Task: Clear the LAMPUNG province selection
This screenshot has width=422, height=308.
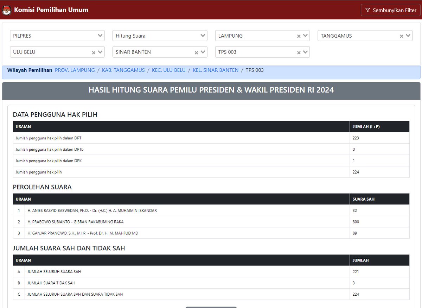Action: [299, 36]
